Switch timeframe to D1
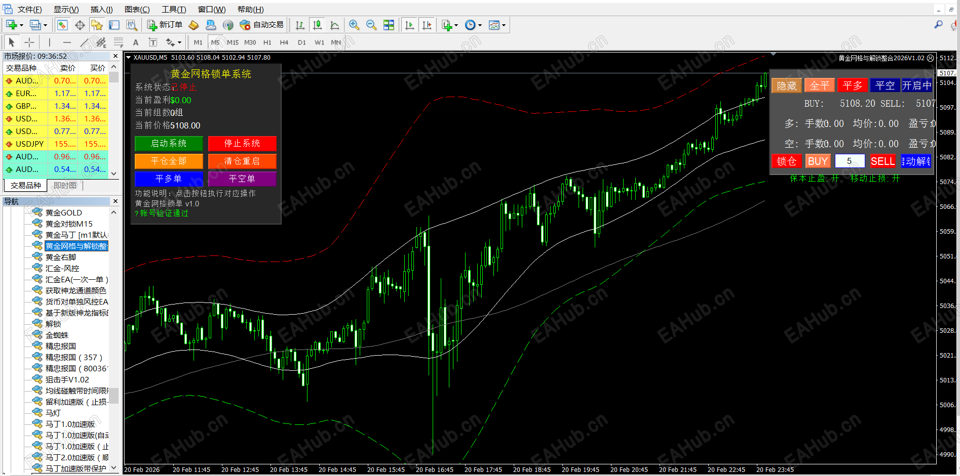 point(302,42)
